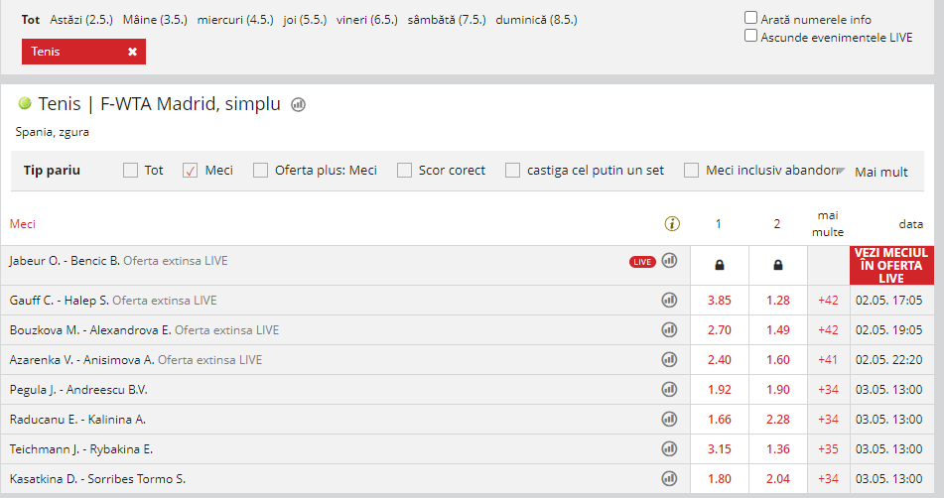Expand +35 more bets for Teichmann - Rybakina
The image size is (944, 498).
[829, 448]
